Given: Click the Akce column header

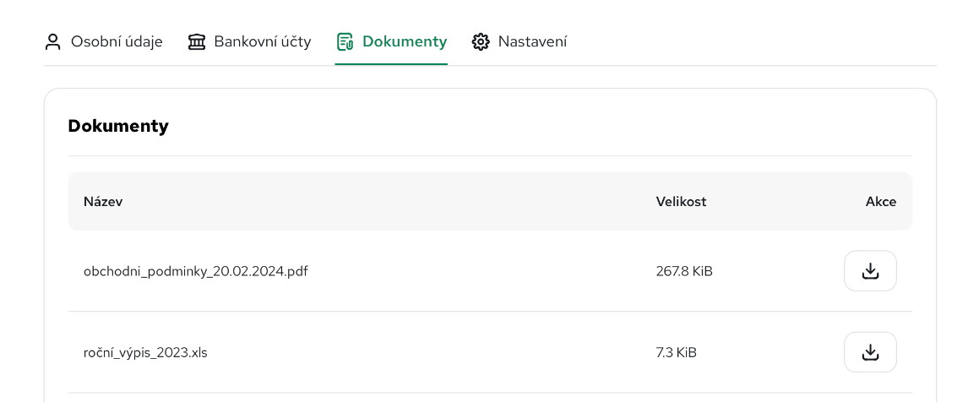Looking at the screenshot, I should 880,202.
